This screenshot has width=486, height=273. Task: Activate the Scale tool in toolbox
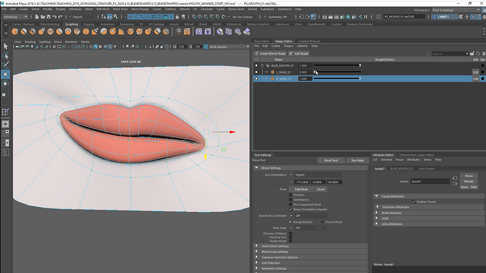click(5, 94)
